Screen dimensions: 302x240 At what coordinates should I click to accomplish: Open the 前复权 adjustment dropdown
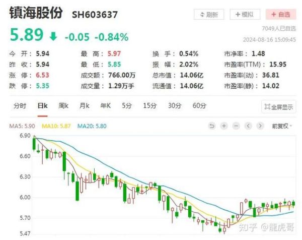click(282, 126)
